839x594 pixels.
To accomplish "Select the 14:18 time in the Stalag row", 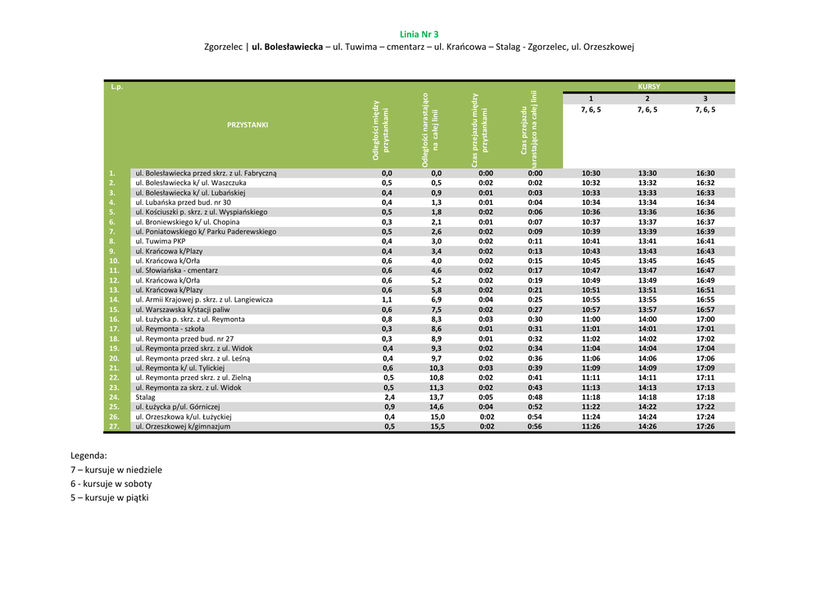I will tap(647, 397).
